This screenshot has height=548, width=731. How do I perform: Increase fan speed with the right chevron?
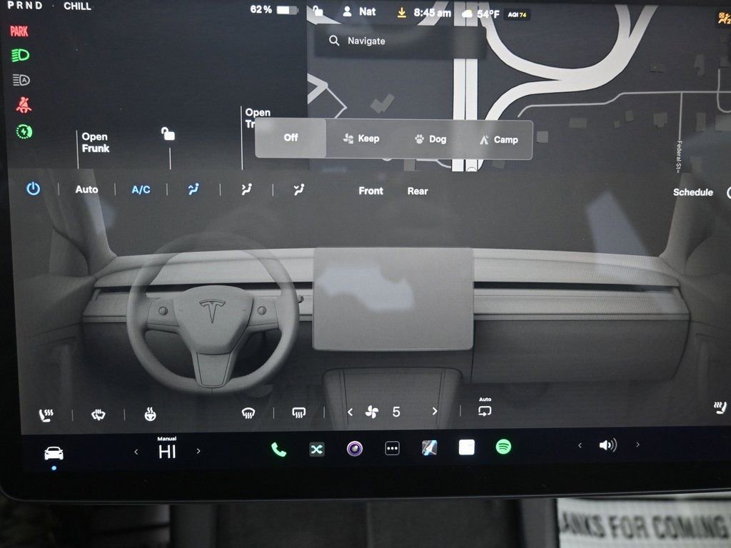pyautogui.click(x=434, y=412)
